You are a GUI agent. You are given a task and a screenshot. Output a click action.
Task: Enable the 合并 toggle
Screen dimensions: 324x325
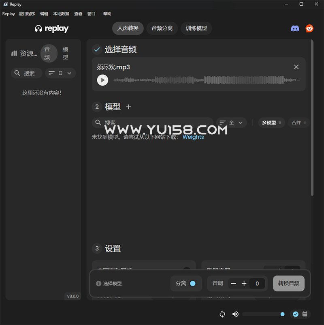[299, 123]
